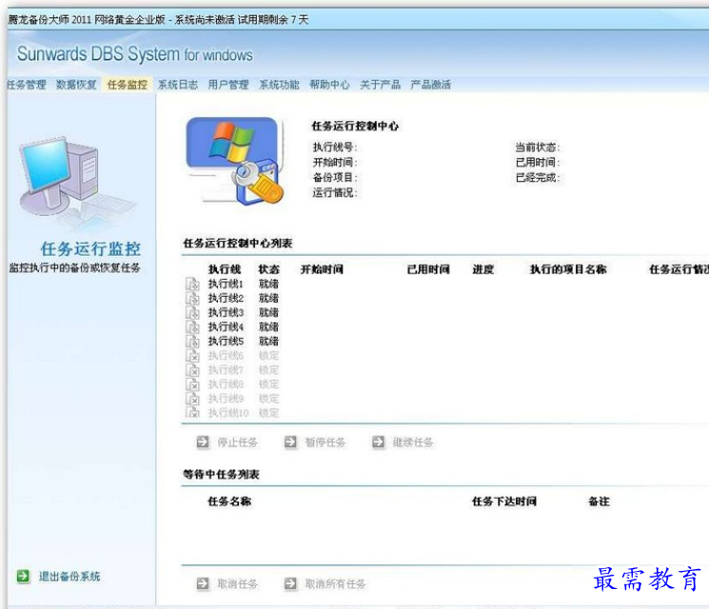This screenshot has height=609, width=709.
Task: Click the locked 执行线7 row icon
Action: [192, 370]
